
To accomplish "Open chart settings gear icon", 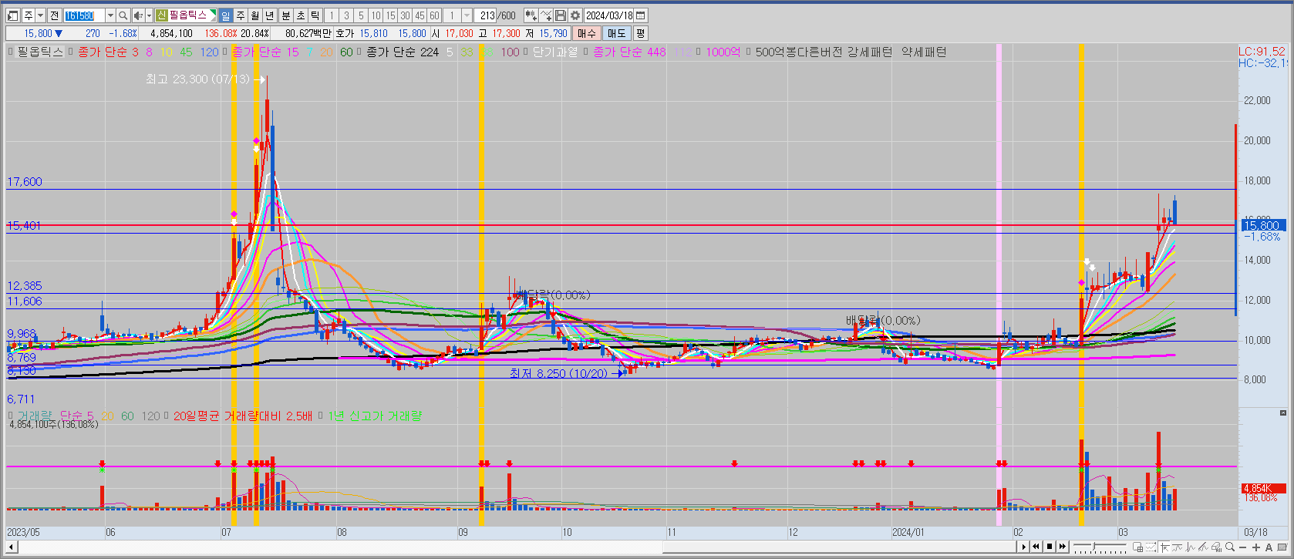I will [575, 15].
